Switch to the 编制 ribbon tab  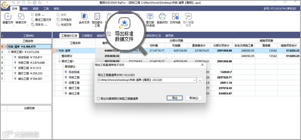(25, 9)
